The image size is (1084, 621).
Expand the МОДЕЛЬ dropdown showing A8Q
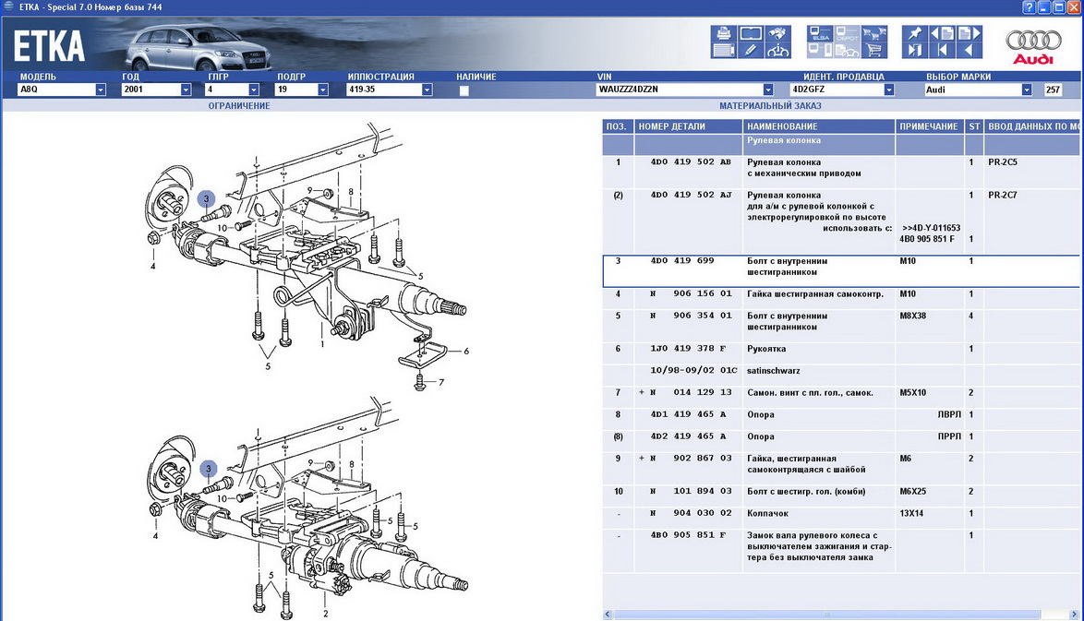[x=101, y=90]
